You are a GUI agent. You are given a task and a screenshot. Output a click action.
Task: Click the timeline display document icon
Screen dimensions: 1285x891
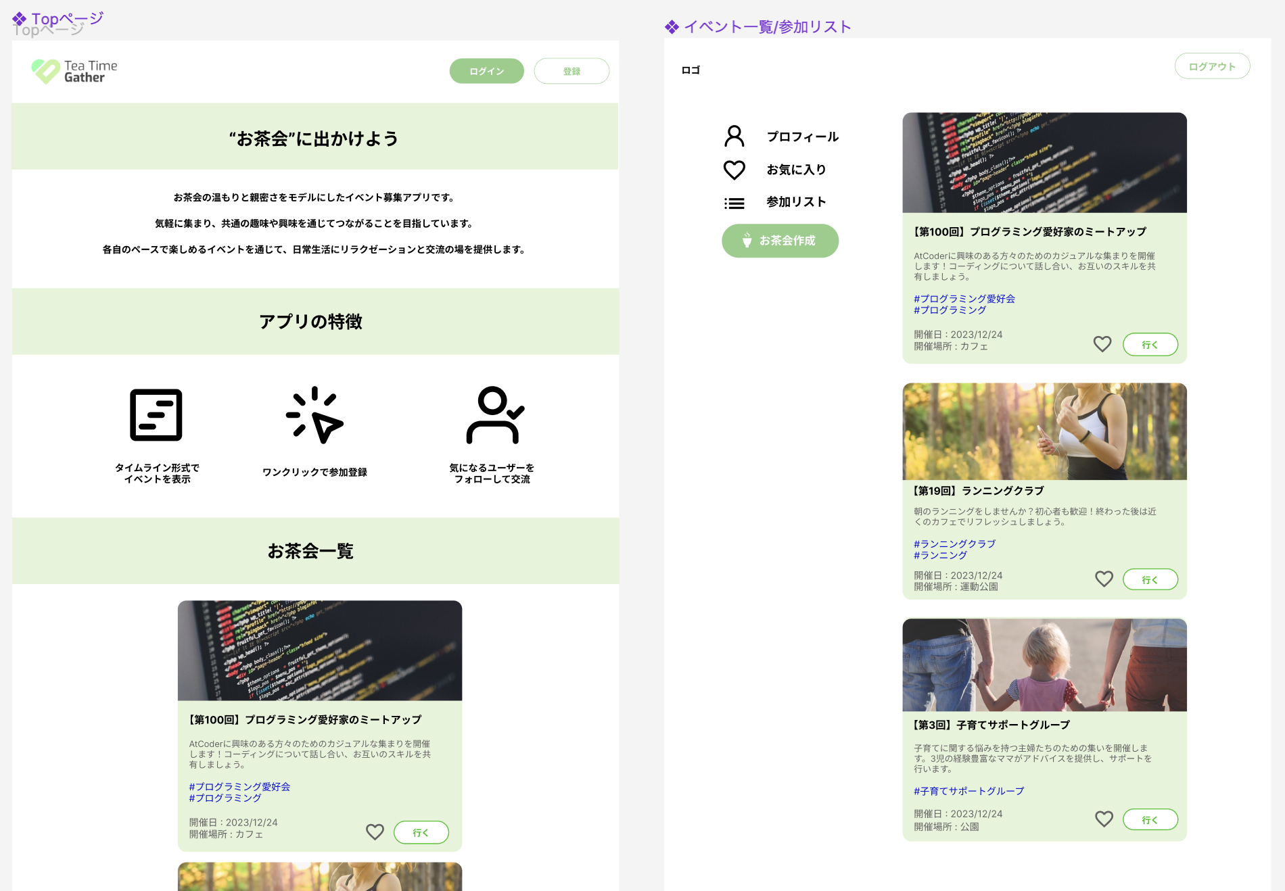[x=157, y=414]
